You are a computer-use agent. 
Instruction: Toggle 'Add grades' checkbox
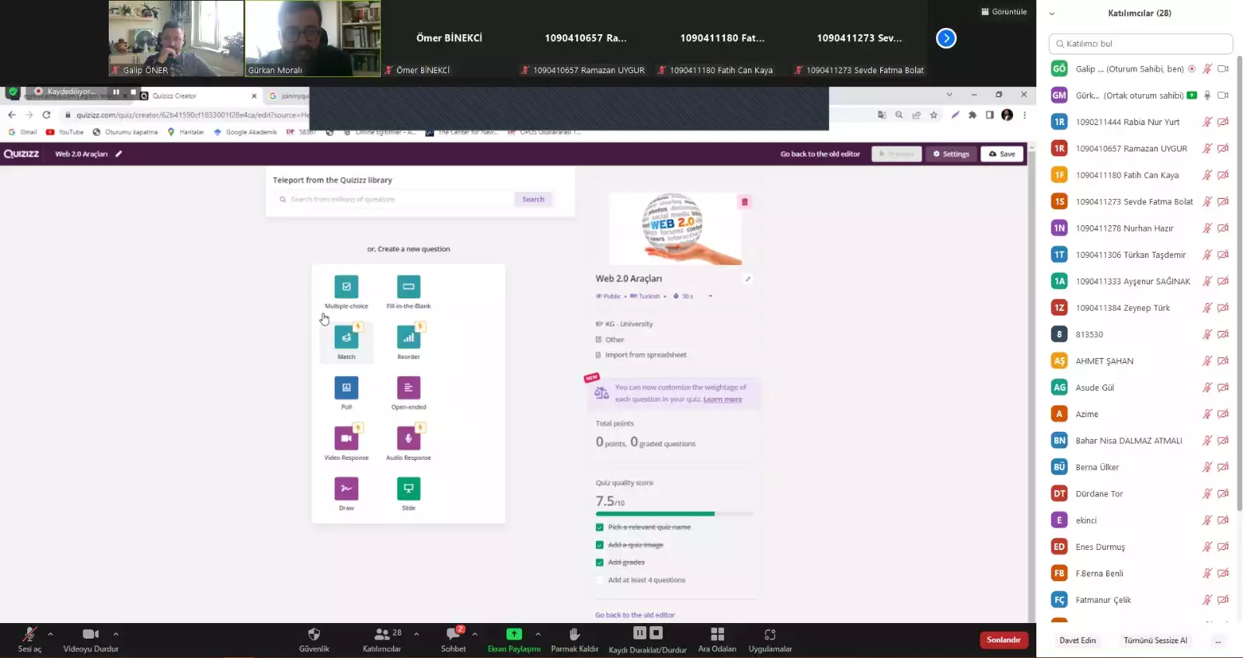(x=600, y=562)
